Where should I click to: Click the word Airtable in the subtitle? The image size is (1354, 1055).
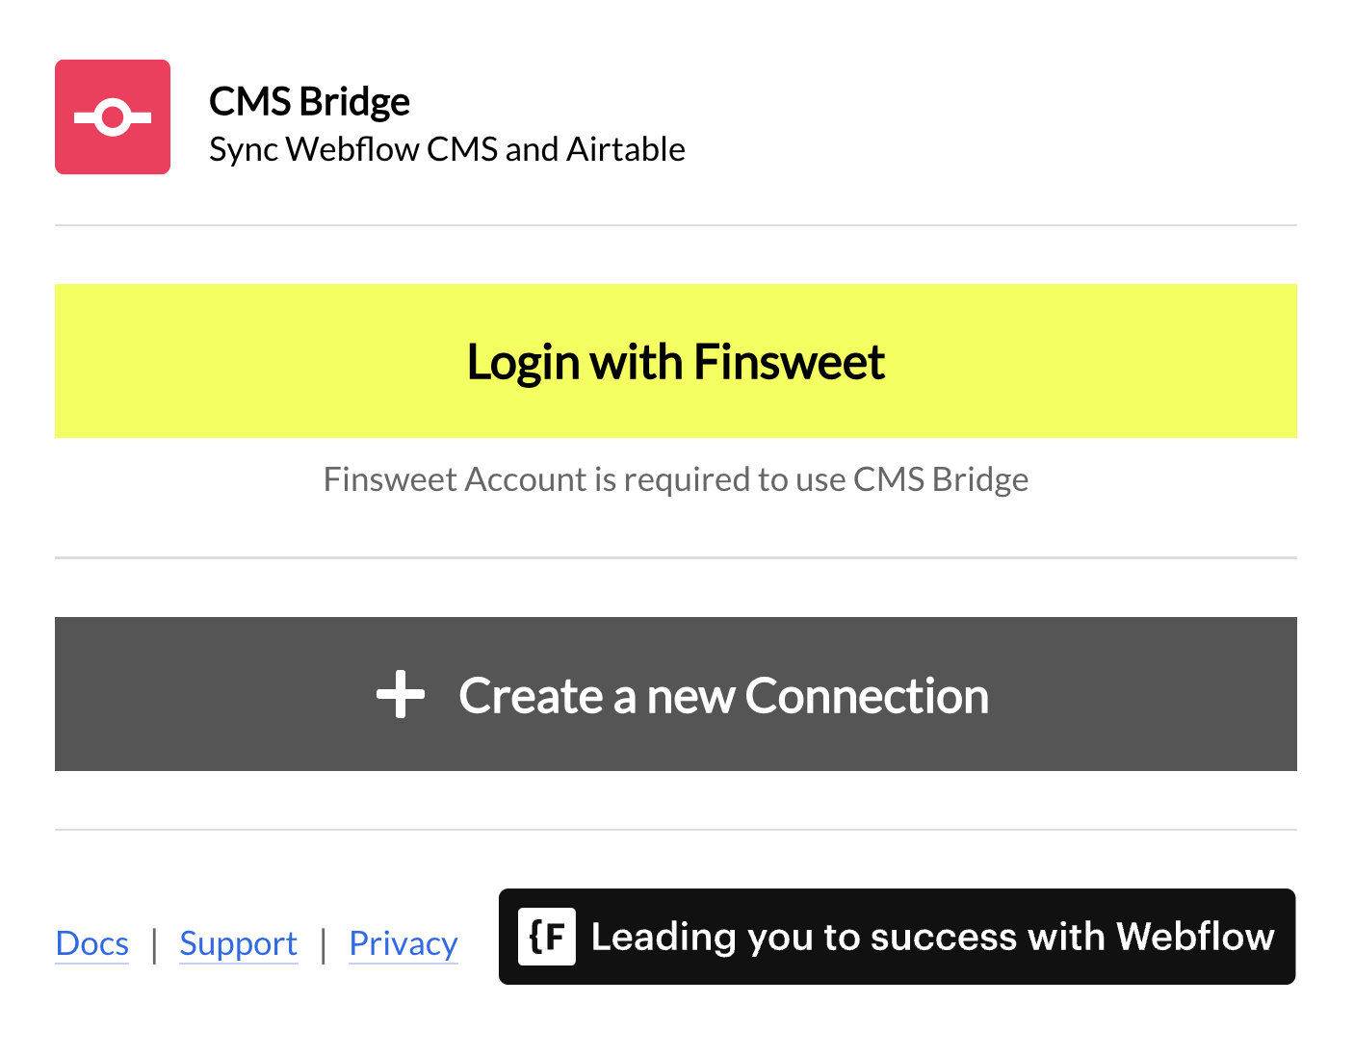point(626,149)
